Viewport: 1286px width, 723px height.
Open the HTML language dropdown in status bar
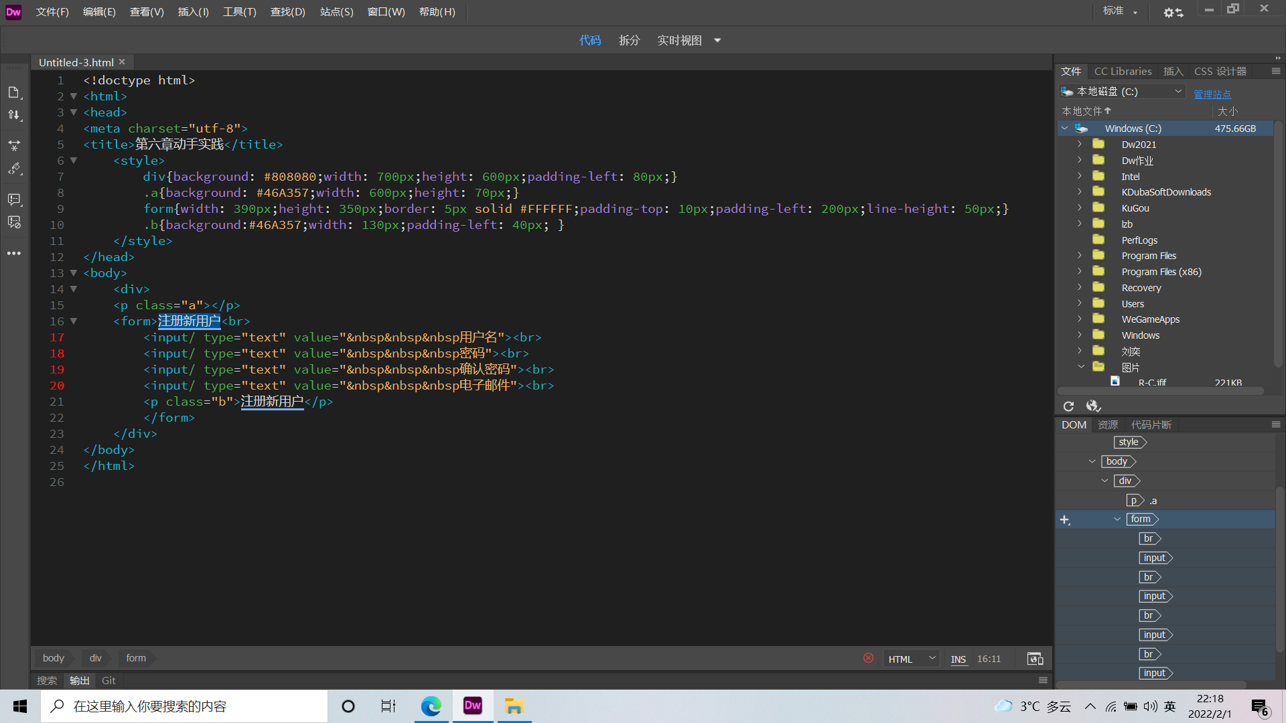(911, 659)
